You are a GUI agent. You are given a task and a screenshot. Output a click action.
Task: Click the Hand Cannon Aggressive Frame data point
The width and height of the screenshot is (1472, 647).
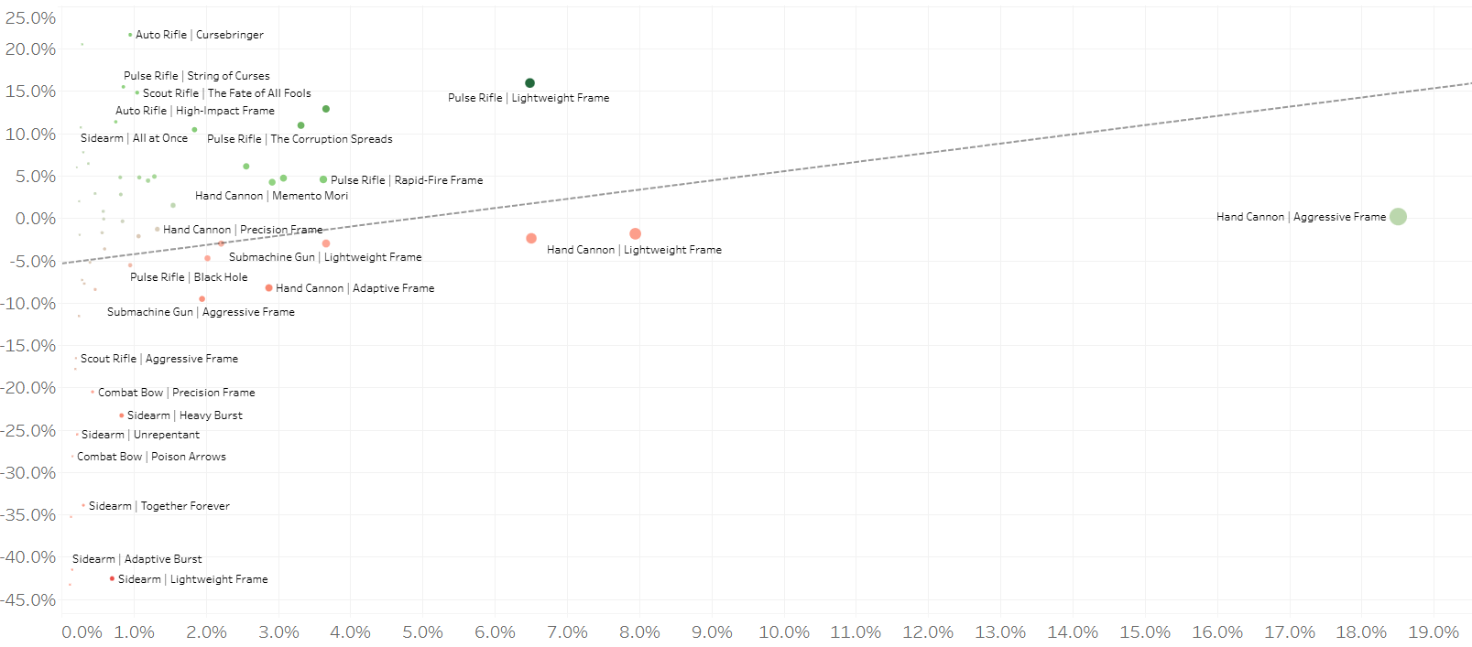click(1397, 217)
